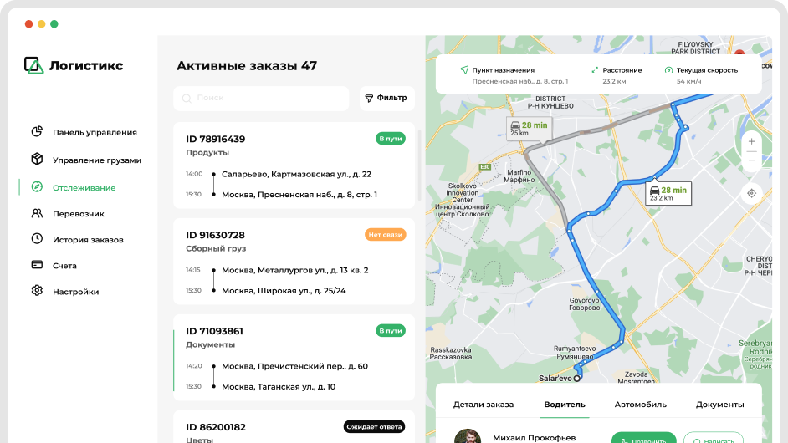This screenshot has width=788, height=443.
Task: Open Настройки menu item
Action: tap(76, 292)
